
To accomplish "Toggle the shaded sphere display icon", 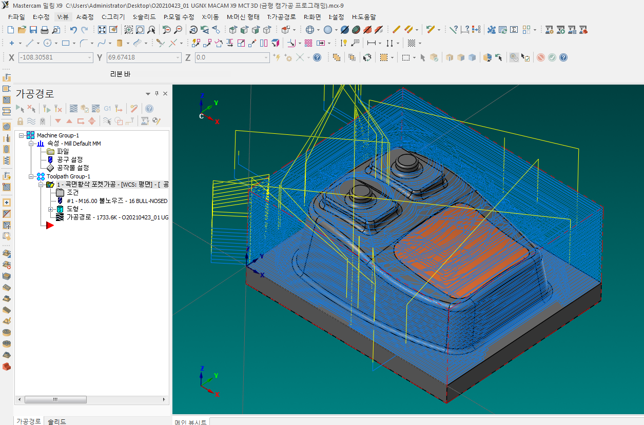I will point(327,30).
